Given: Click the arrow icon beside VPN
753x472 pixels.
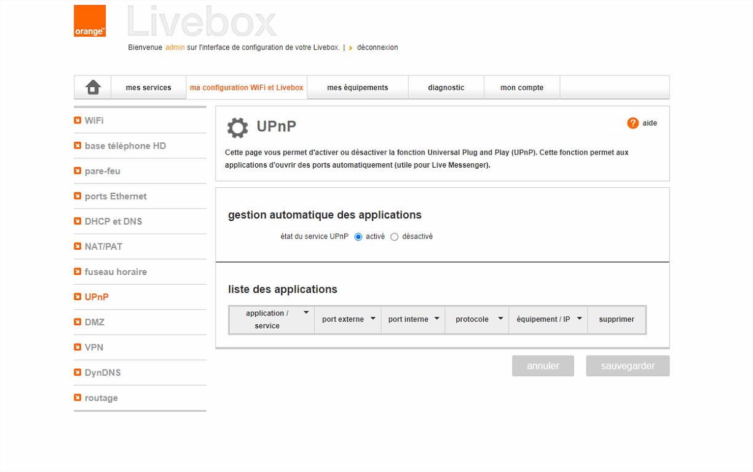Looking at the screenshot, I should pyautogui.click(x=77, y=347).
